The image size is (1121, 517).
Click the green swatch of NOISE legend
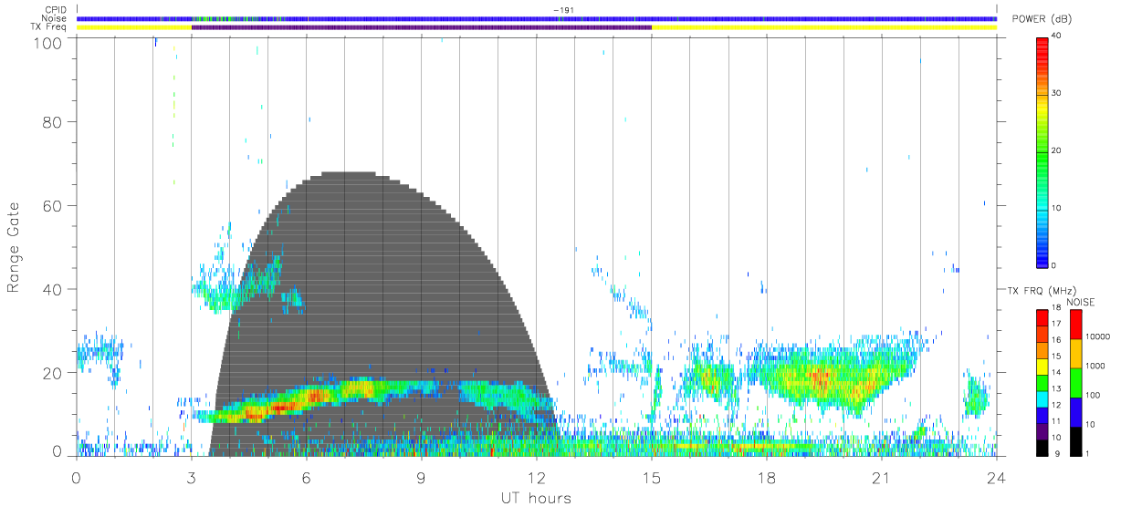point(1074,383)
